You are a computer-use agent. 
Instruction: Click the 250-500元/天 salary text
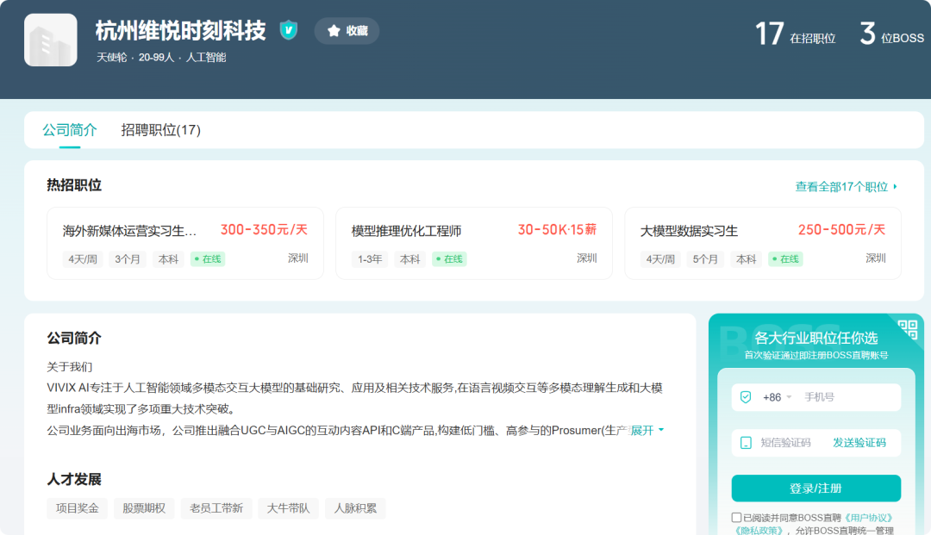tap(842, 230)
